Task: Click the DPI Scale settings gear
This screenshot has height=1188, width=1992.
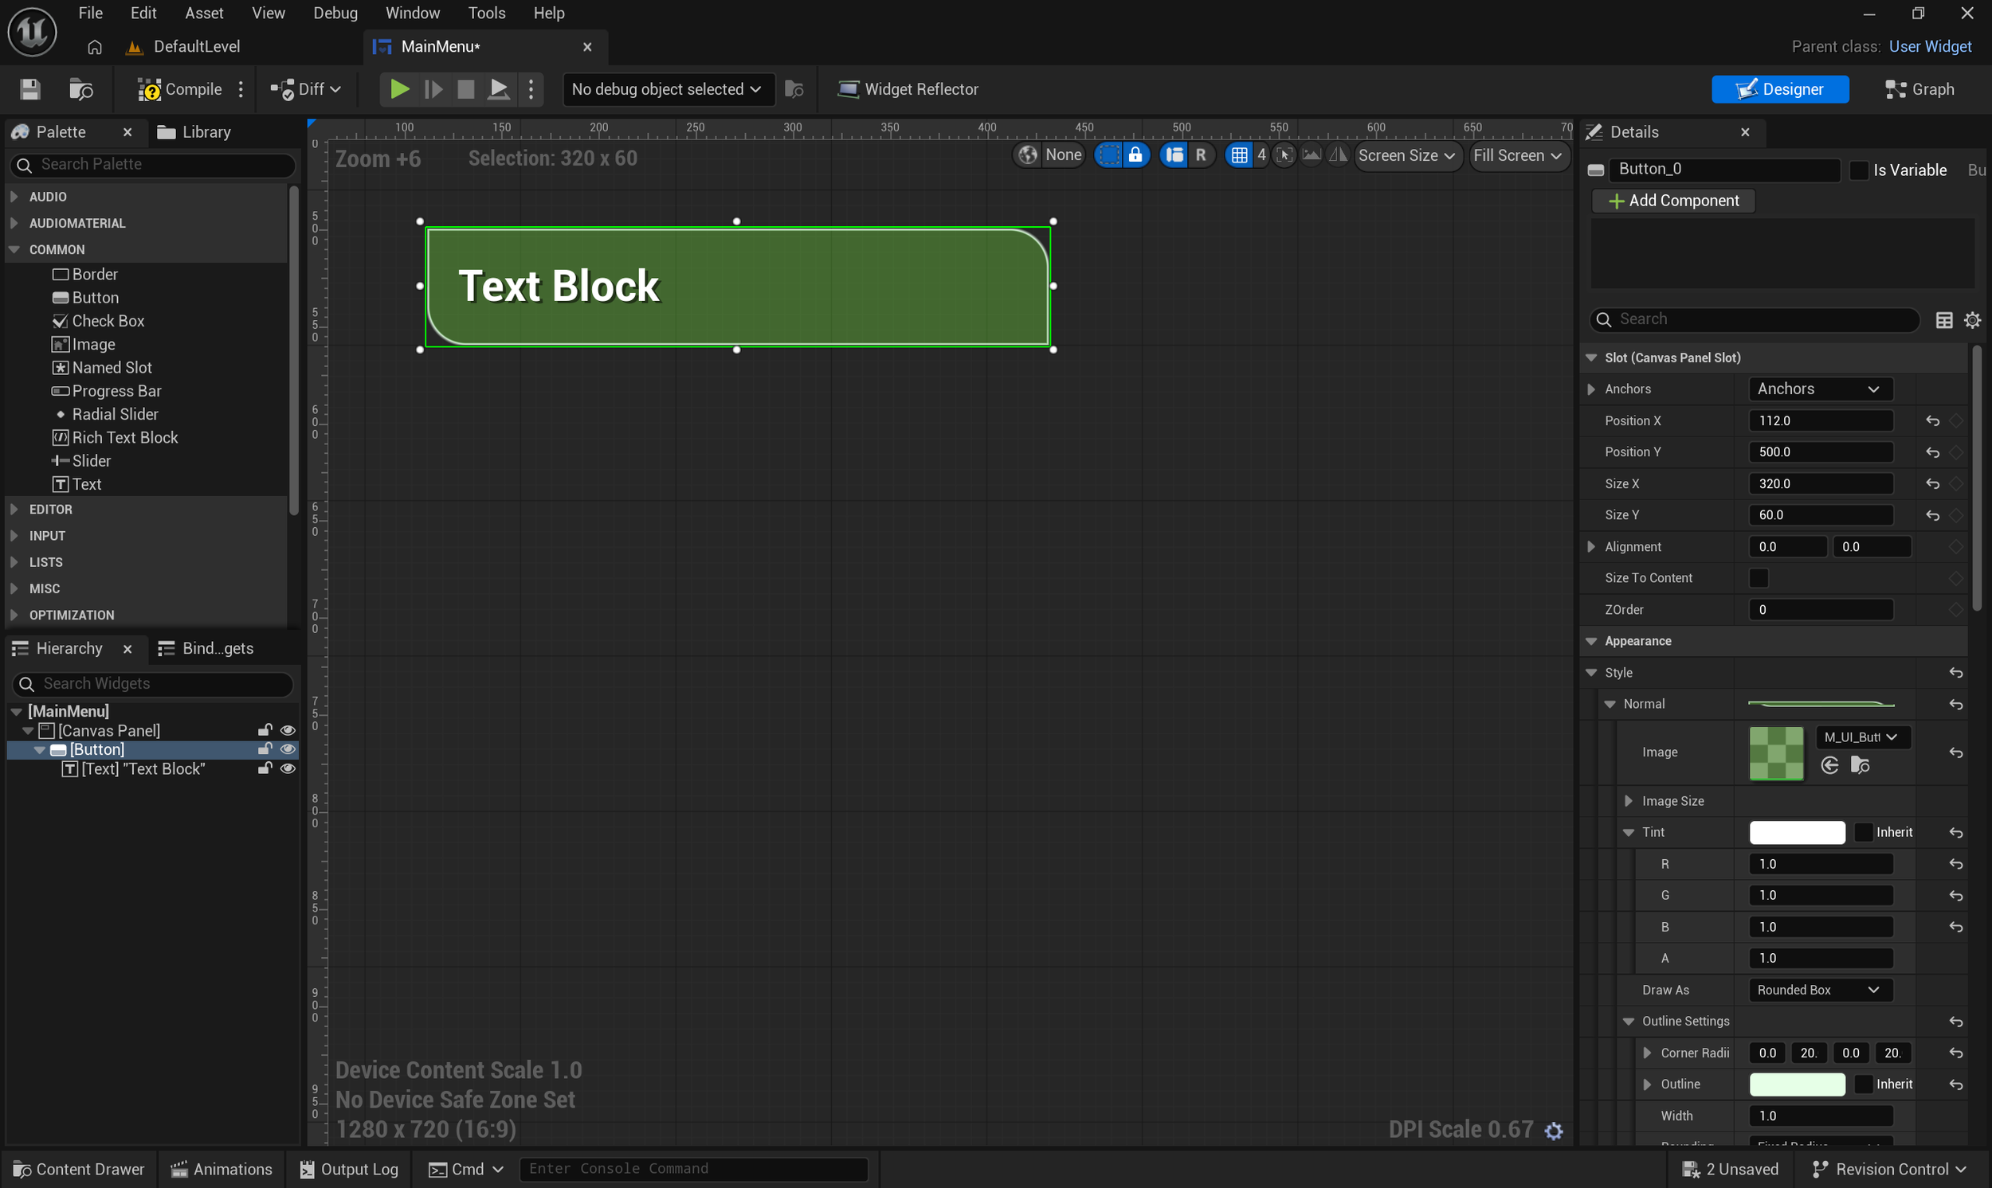Action: coord(1554,1131)
